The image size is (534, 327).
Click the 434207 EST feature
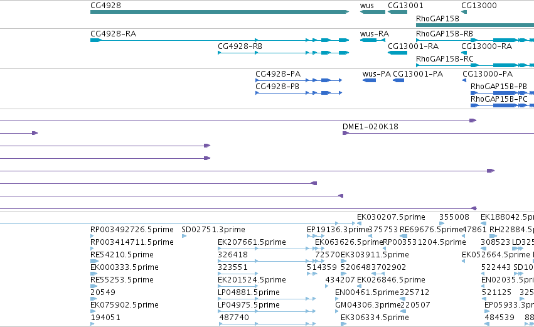point(327,286)
